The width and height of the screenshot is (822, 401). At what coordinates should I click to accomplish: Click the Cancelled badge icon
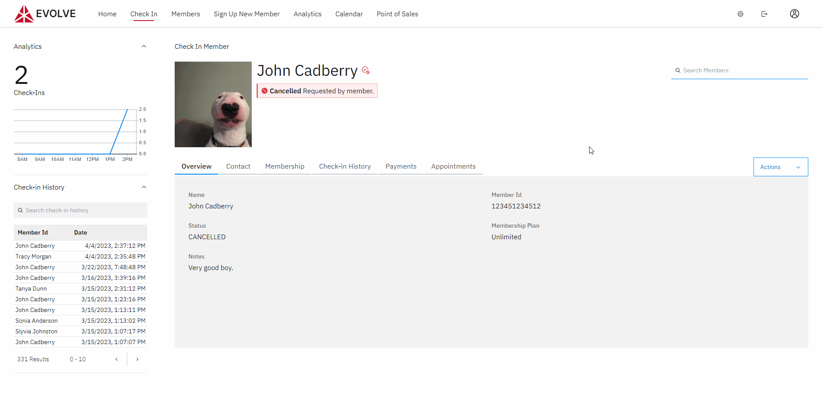click(x=264, y=91)
